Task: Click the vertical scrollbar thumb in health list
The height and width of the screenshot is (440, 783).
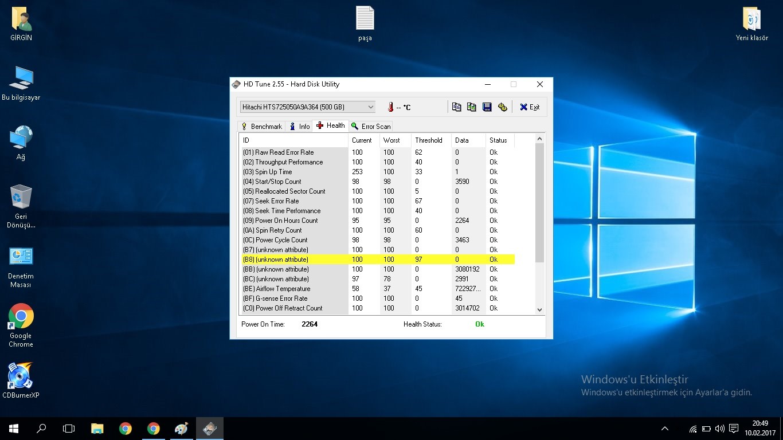Action: click(x=539, y=203)
